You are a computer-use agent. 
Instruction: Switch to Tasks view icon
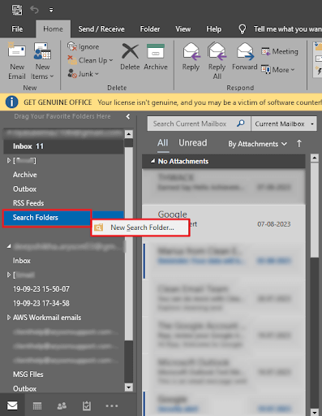coord(87,405)
